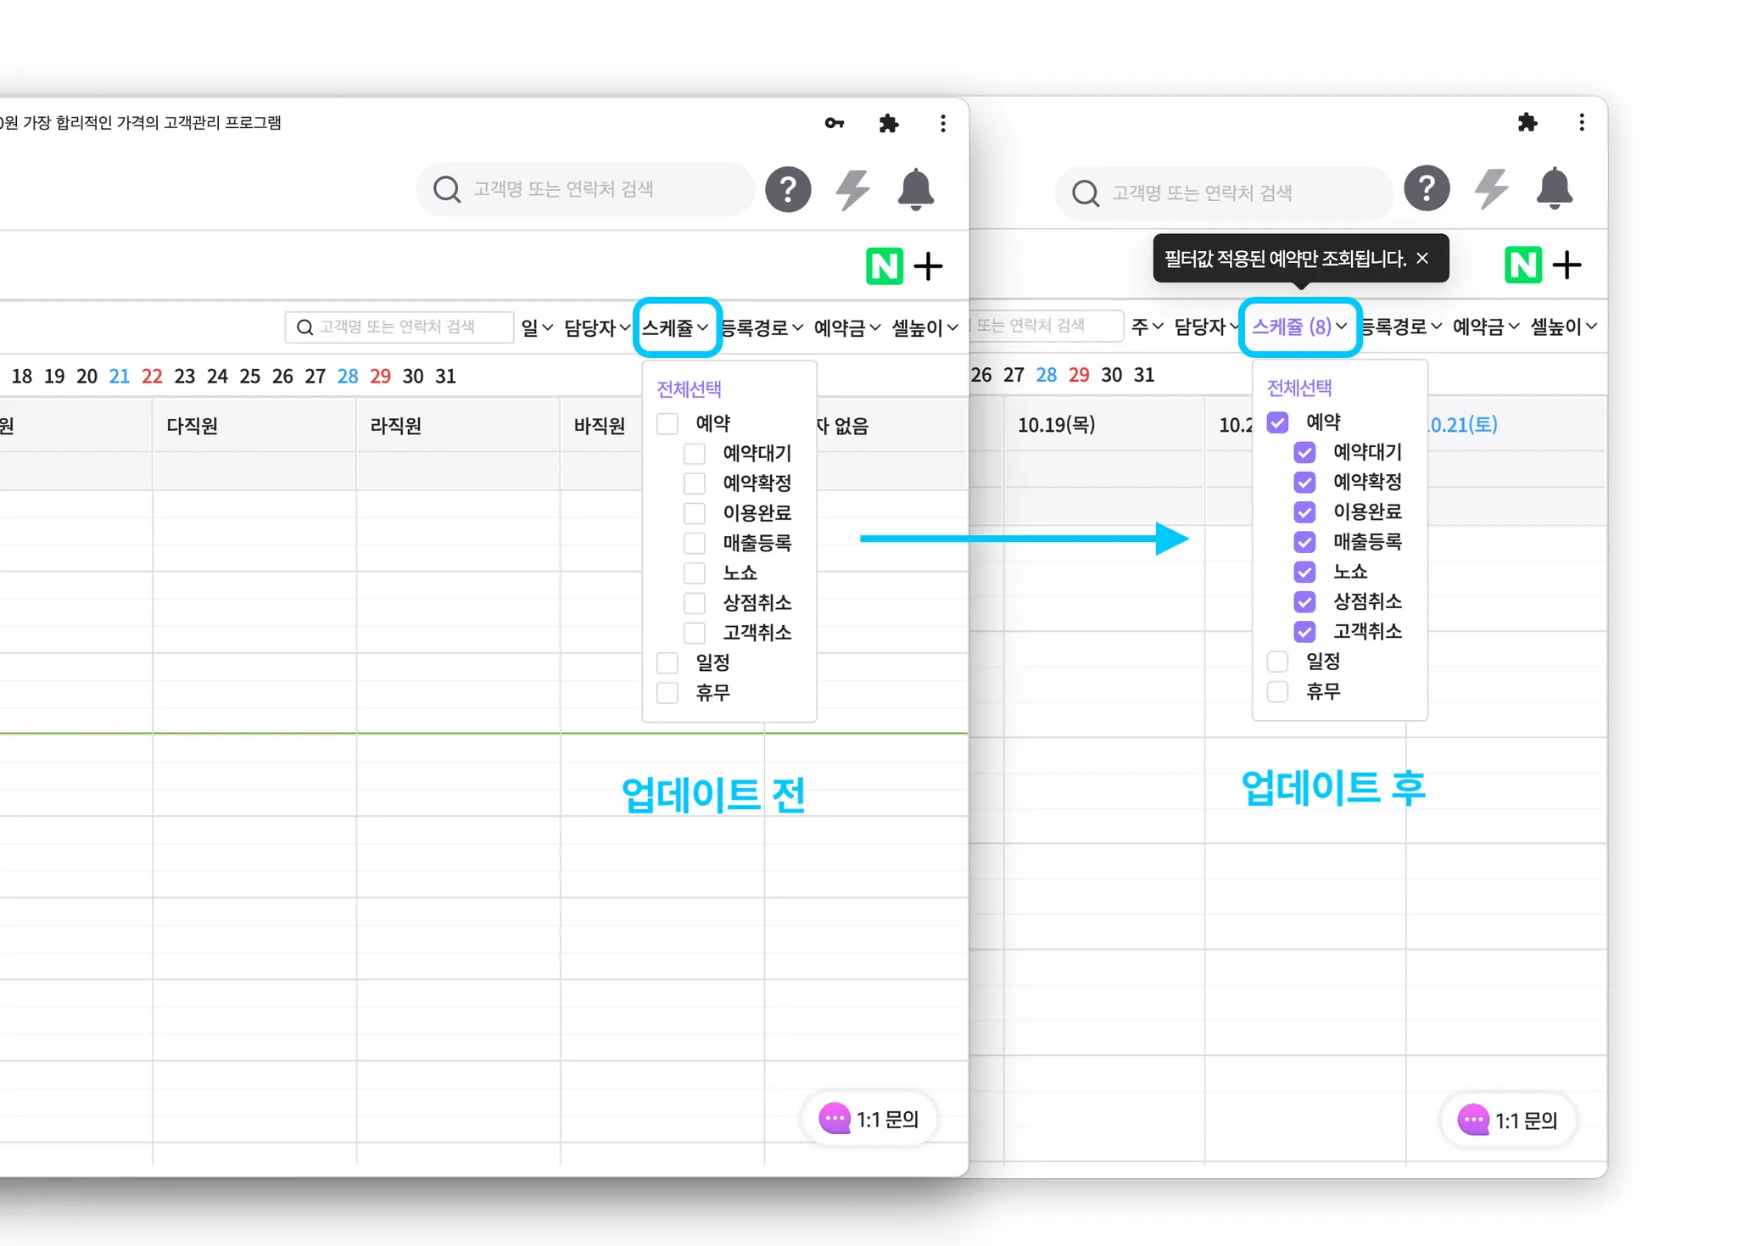Select date 21 in left calendar strip
The image size is (1737, 1246).
120,376
